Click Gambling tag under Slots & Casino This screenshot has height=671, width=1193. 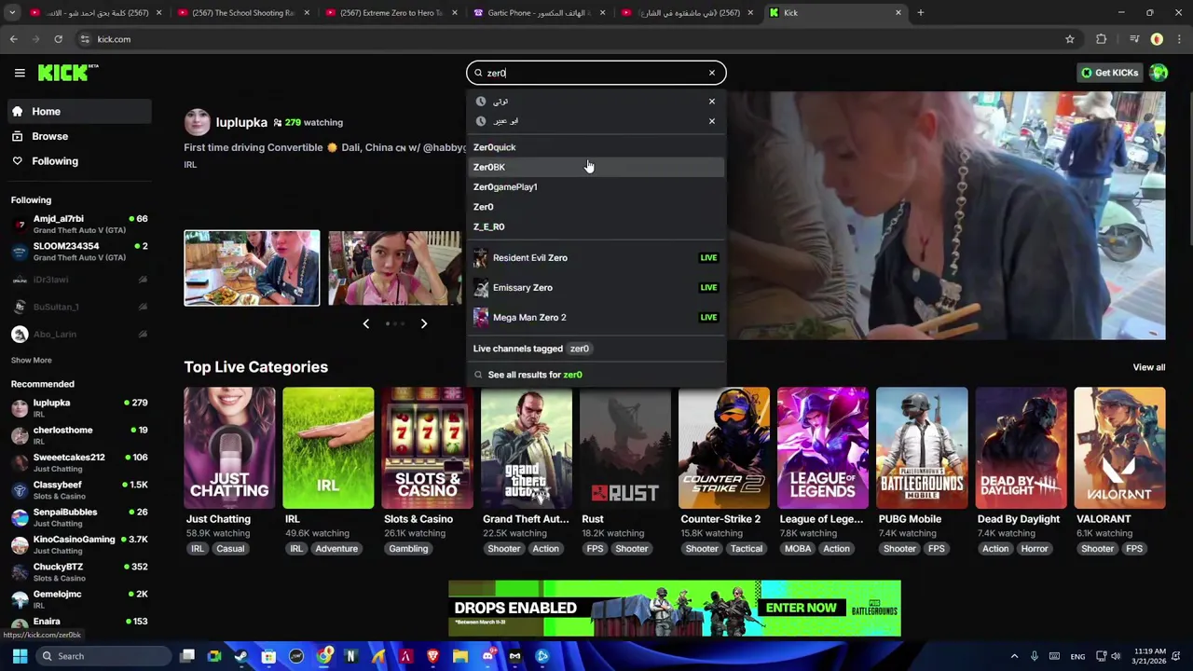click(408, 549)
